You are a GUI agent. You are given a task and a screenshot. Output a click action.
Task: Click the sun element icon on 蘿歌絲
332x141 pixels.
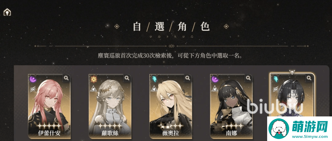(93, 79)
